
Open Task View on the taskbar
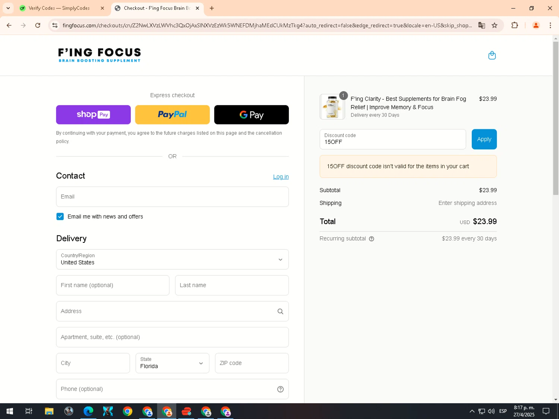(x=29, y=411)
